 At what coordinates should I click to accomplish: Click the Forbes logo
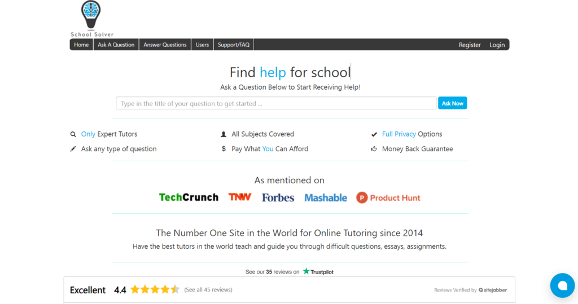[278, 198]
